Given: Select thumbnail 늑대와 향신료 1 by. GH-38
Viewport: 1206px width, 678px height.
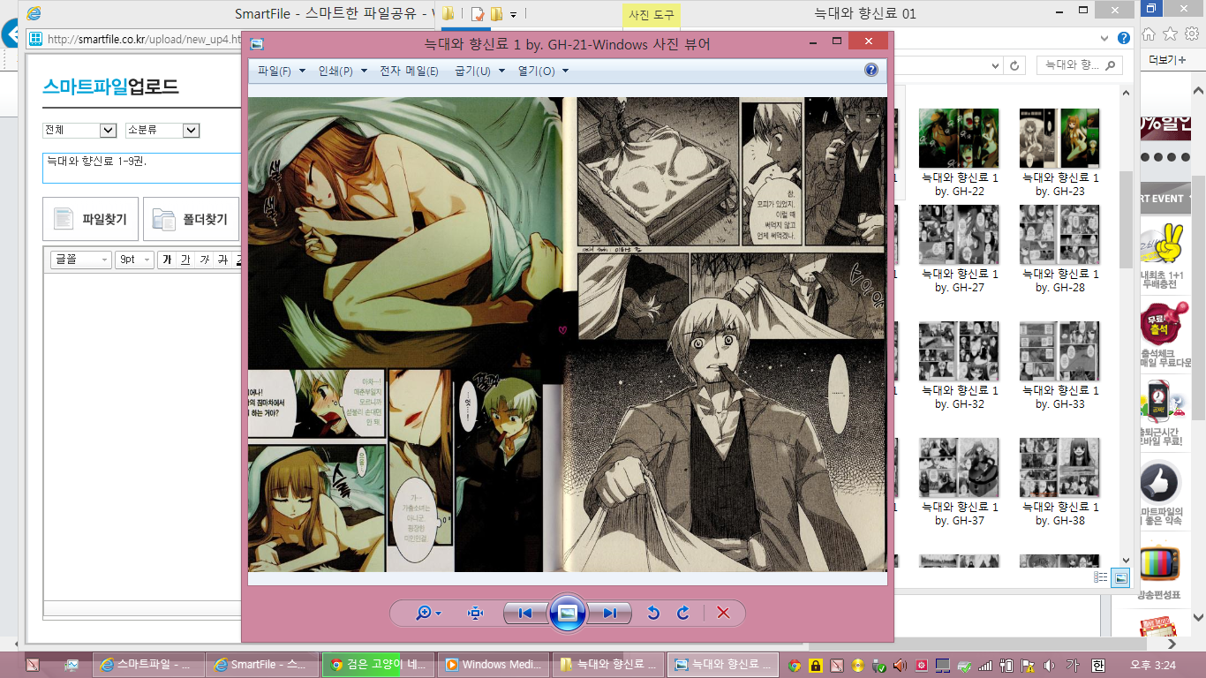Looking at the screenshot, I should tap(1059, 482).
